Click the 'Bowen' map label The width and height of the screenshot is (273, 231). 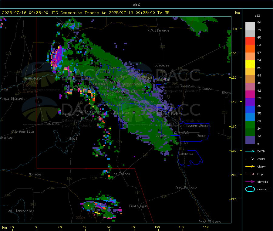[x=202, y=136]
